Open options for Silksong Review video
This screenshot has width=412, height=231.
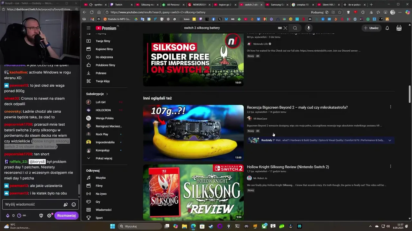click(390, 167)
